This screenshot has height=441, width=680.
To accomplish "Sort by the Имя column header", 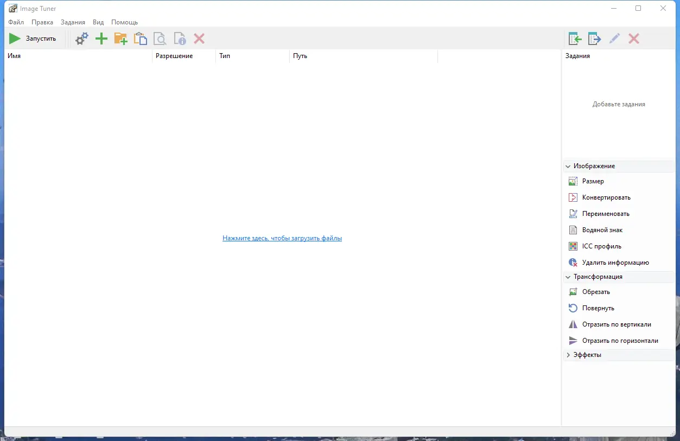I will coord(79,56).
